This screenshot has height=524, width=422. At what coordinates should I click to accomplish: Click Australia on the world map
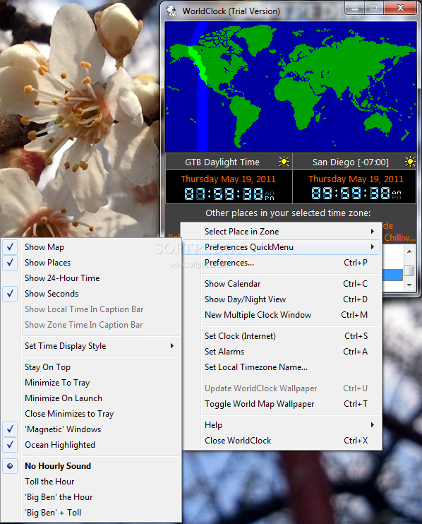(x=378, y=123)
